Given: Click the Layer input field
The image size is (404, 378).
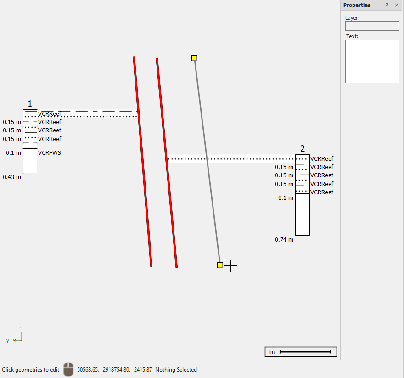Looking at the screenshot, I should coord(372,26).
